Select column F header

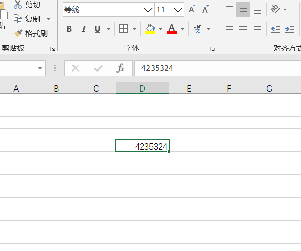[229, 88]
